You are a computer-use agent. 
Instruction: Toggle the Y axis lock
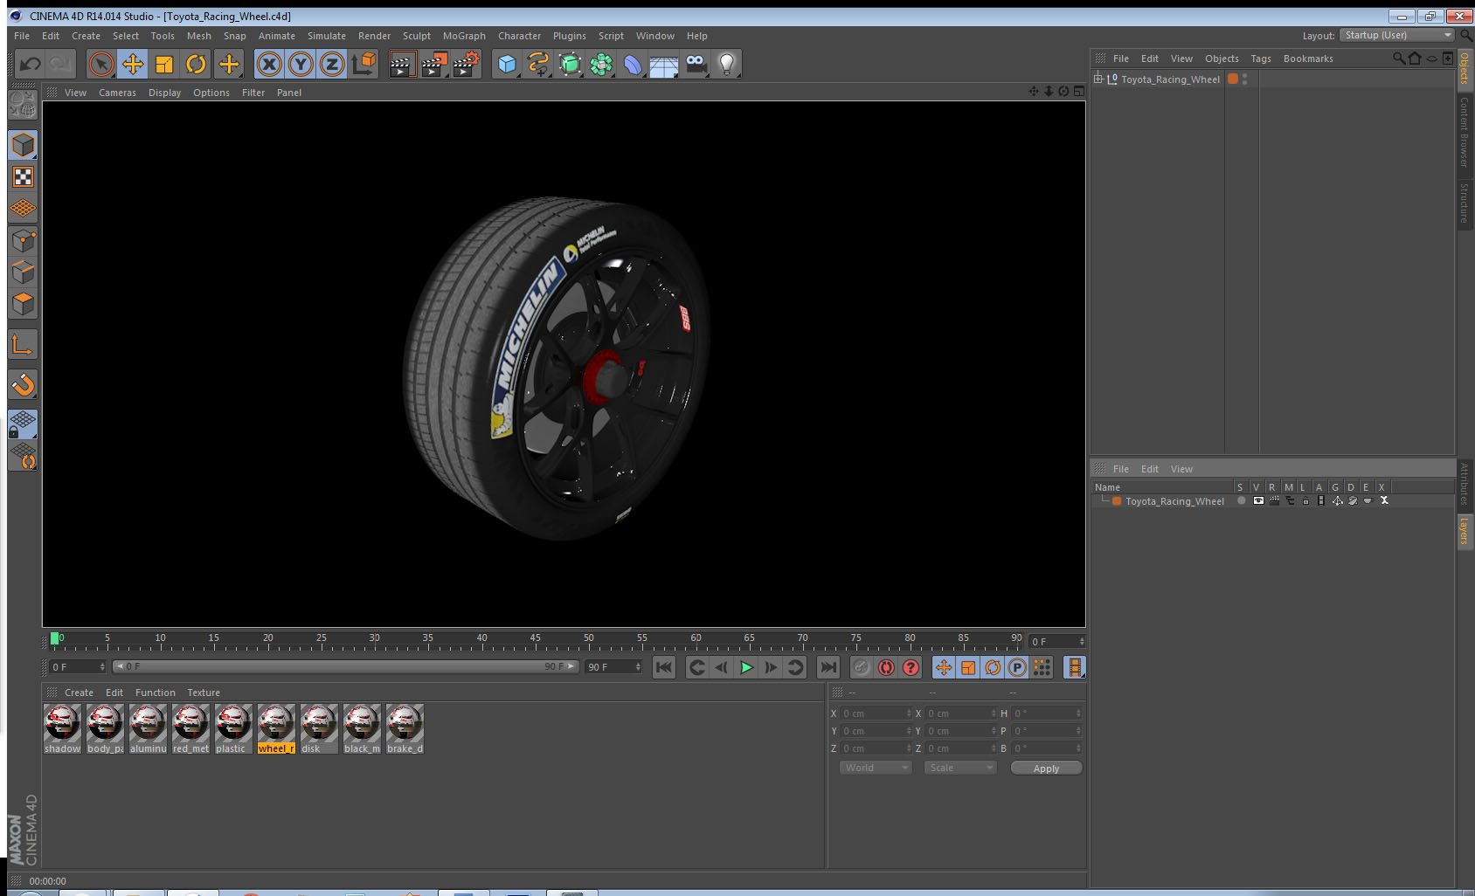click(x=301, y=64)
